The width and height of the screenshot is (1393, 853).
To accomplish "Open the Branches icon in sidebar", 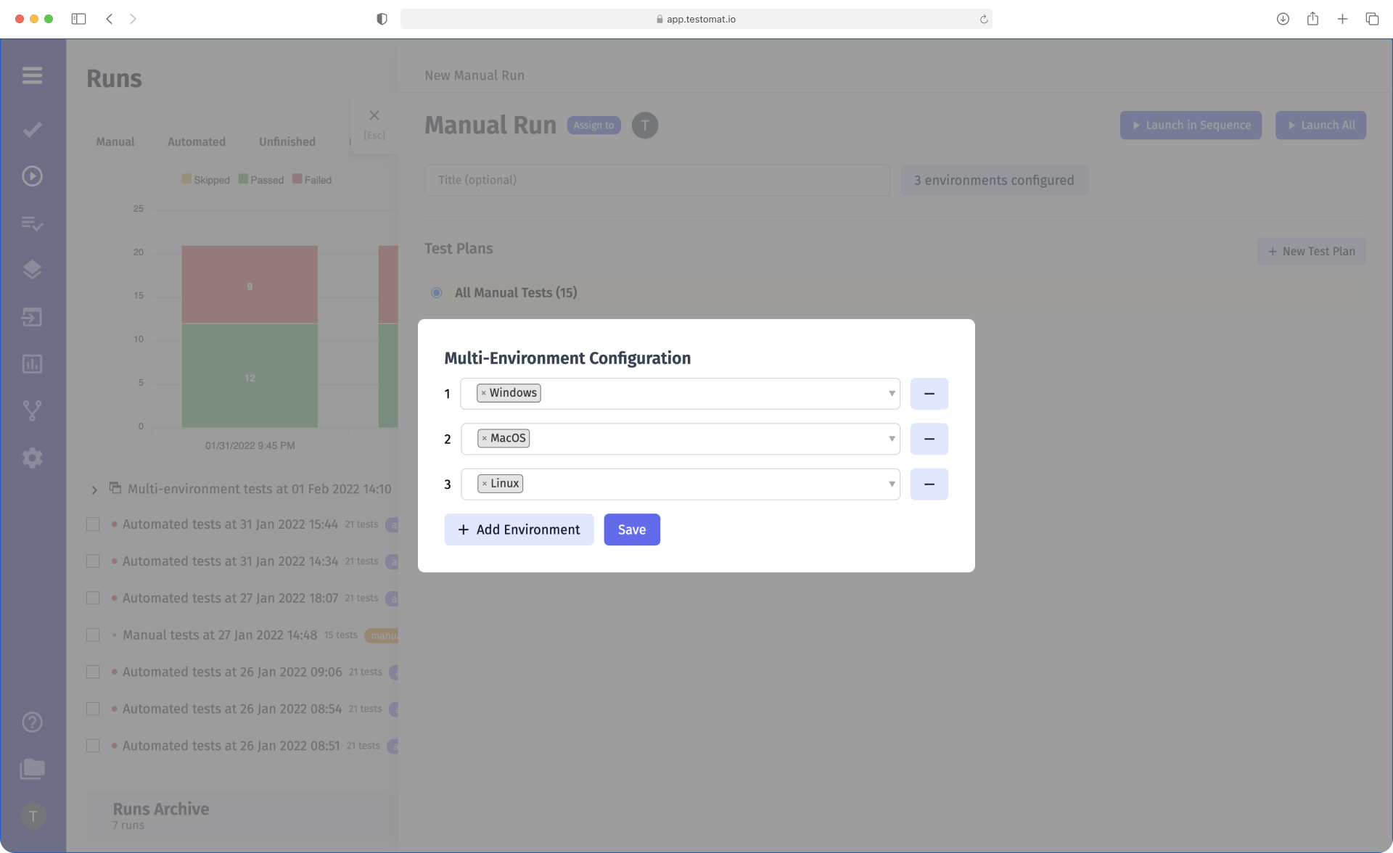I will pos(32,411).
